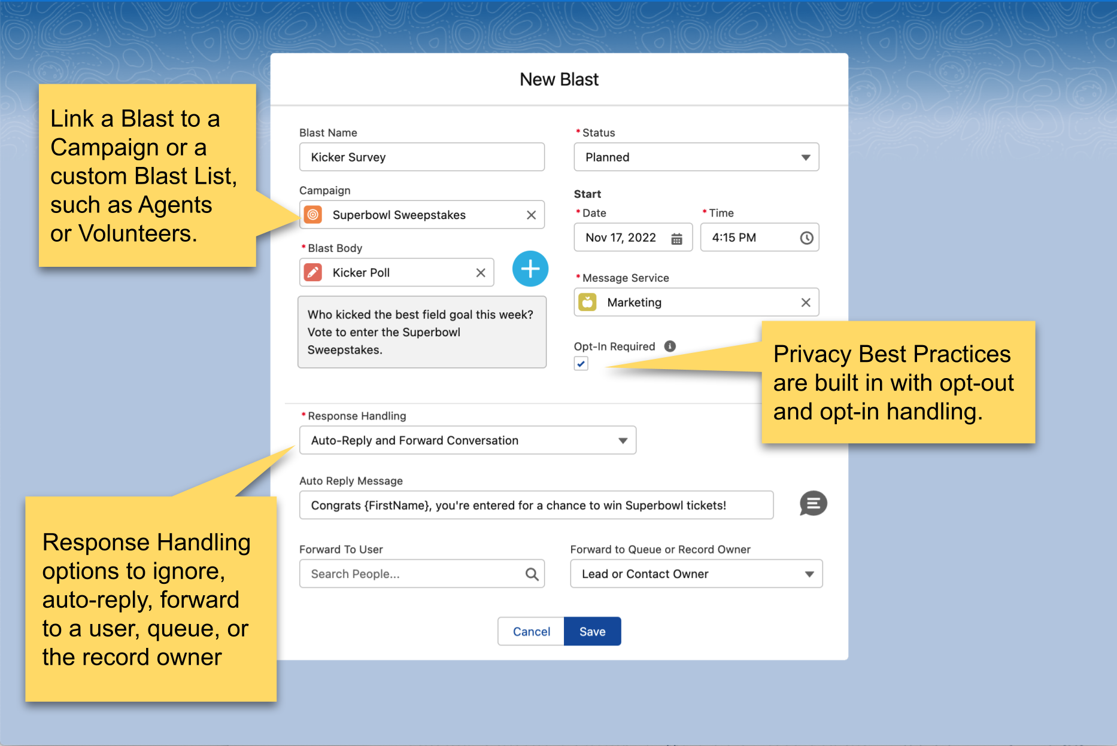Open the Response Handling dropdown
Viewport: 1117px width, 746px height.
pos(623,440)
